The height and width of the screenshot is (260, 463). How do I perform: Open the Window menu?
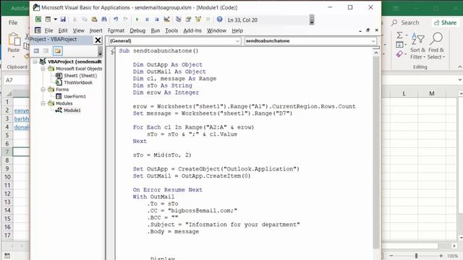[x=216, y=30]
